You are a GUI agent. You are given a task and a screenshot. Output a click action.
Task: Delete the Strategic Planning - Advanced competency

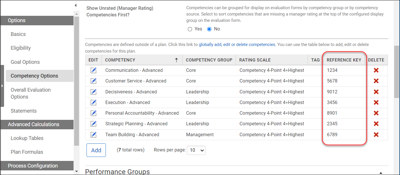[376, 124]
